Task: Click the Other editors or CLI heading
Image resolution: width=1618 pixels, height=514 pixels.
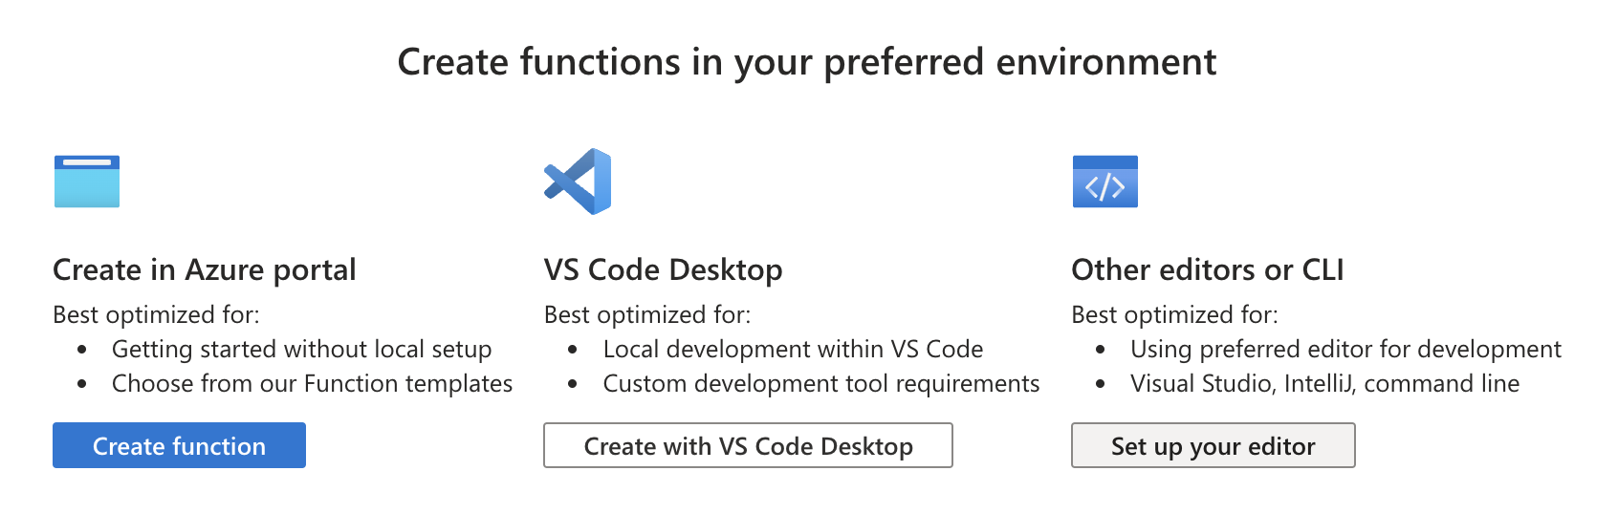Action: coord(1207,270)
